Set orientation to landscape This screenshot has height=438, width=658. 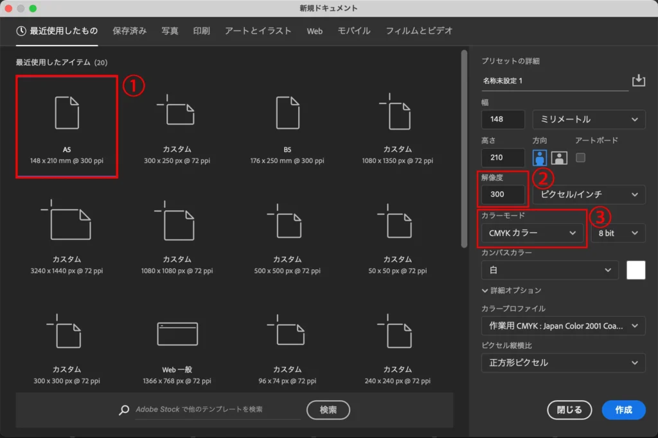click(559, 158)
